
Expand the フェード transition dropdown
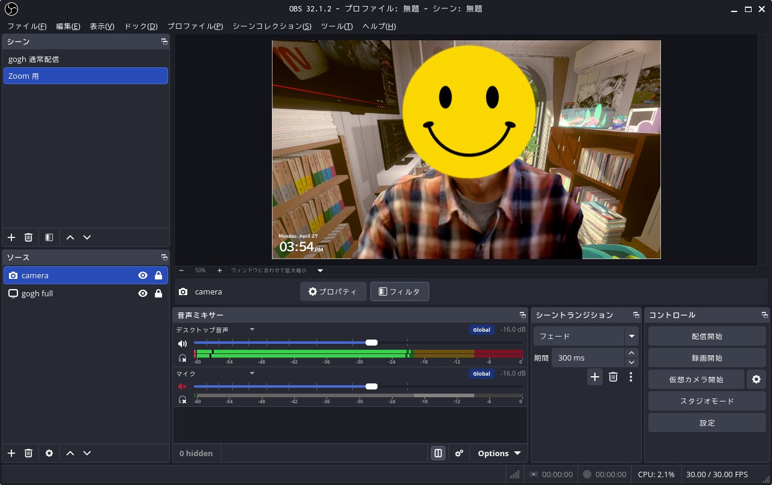pyautogui.click(x=631, y=336)
